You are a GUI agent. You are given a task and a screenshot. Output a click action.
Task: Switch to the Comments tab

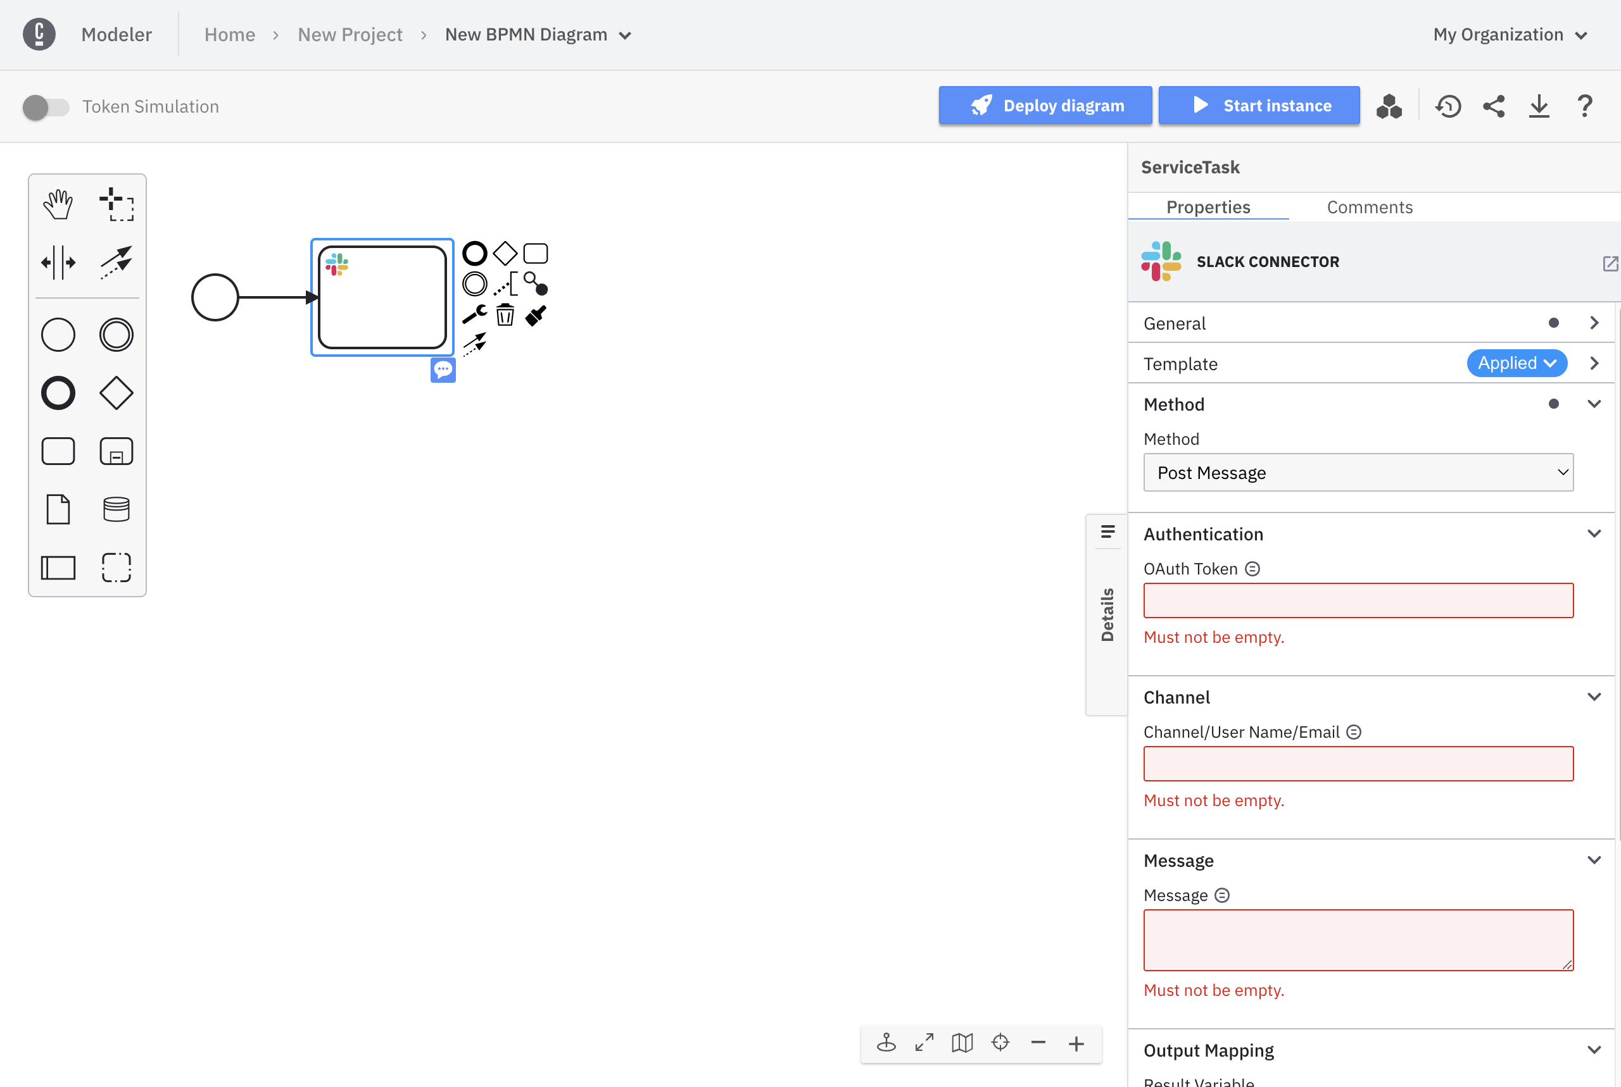pos(1368,208)
